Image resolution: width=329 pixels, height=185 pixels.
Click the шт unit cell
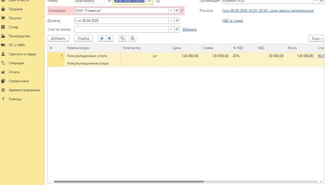click(155, 56)
